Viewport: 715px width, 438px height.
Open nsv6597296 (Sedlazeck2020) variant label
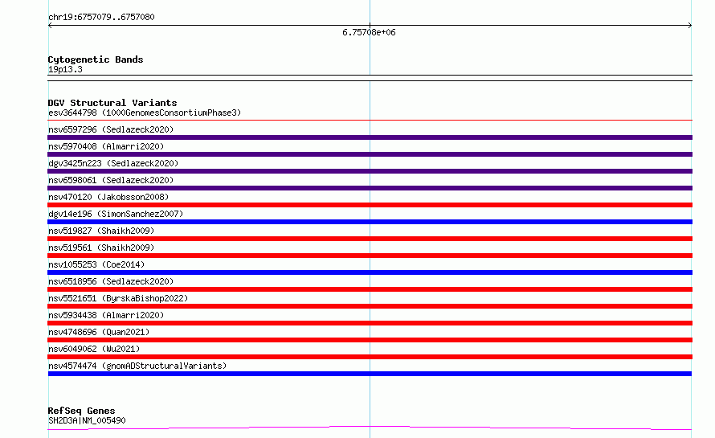coord(111,129)
